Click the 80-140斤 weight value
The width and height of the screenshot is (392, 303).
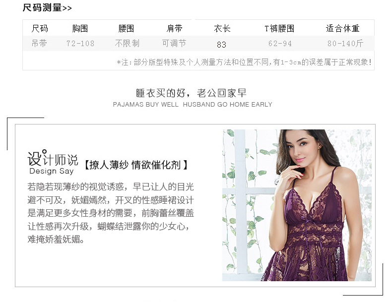click(x=345, y=44)
